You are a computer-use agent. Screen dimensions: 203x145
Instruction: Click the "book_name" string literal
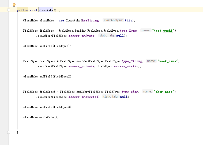pyautogui.click(x=168, y=61)
